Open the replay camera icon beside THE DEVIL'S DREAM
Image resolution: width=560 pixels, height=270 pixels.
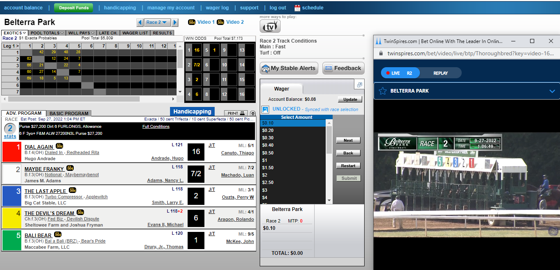coord(80,212)
